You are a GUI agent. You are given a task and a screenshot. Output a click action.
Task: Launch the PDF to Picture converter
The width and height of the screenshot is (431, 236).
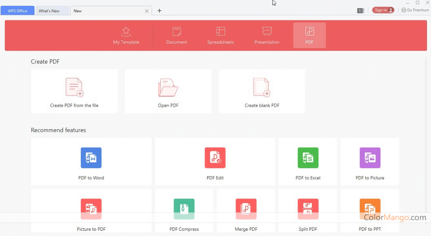click(x=370, y=158)
